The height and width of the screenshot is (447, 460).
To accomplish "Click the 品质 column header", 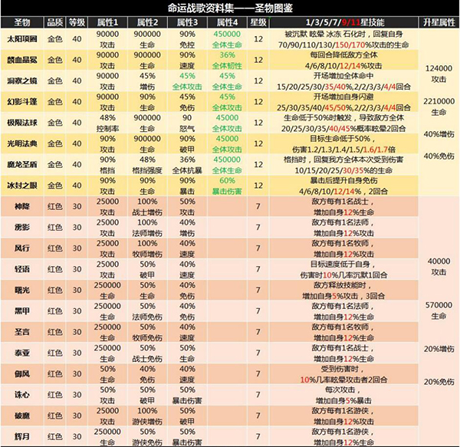I will (x=57, y=22).
